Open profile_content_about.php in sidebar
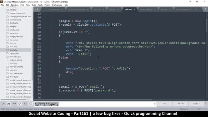The width and height of the screenshot is (208, 117). click(20, 80)
